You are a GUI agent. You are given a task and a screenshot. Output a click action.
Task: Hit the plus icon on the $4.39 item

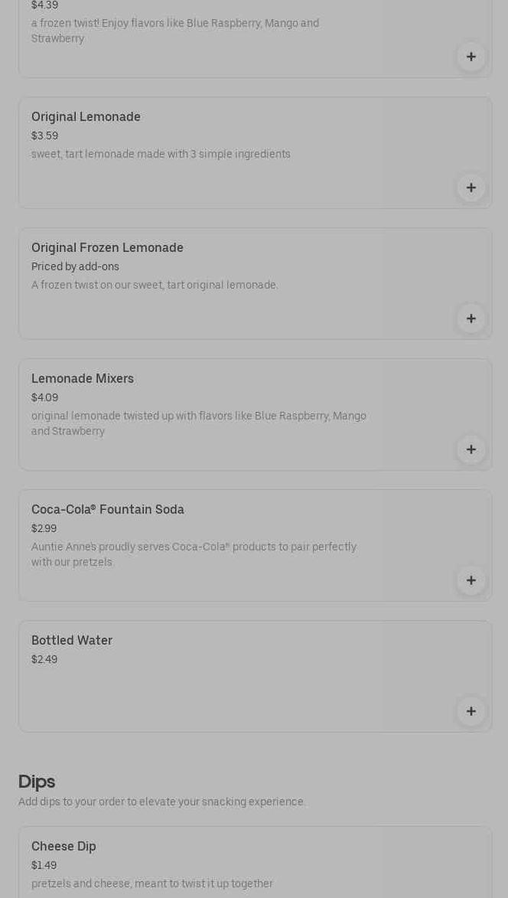[471, 57]
